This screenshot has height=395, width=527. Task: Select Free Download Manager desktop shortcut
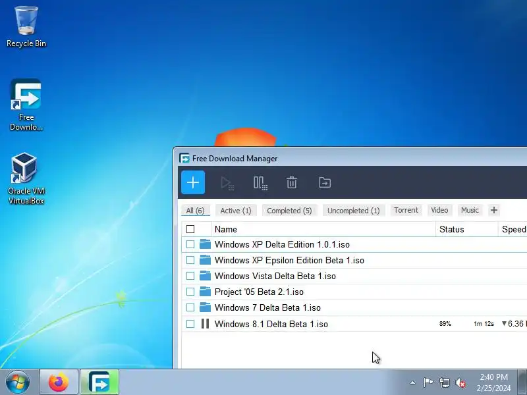click(26, 105)
